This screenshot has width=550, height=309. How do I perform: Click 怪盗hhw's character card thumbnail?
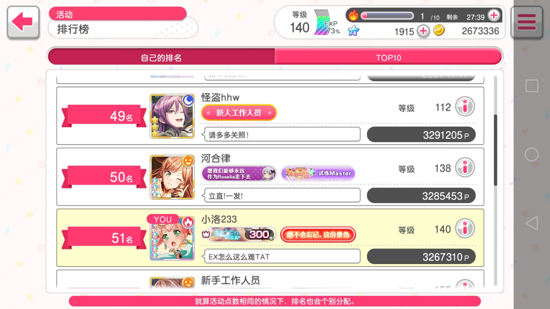172,116
